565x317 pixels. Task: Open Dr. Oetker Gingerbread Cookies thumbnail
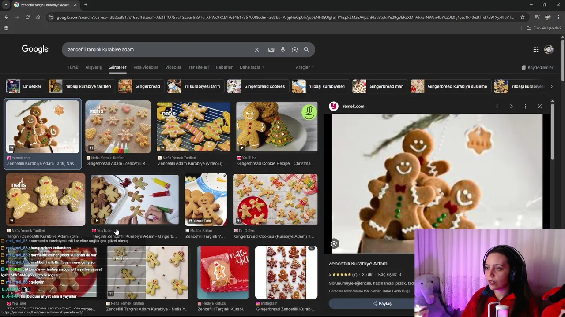pyautogui.click(x=275, y=199)
